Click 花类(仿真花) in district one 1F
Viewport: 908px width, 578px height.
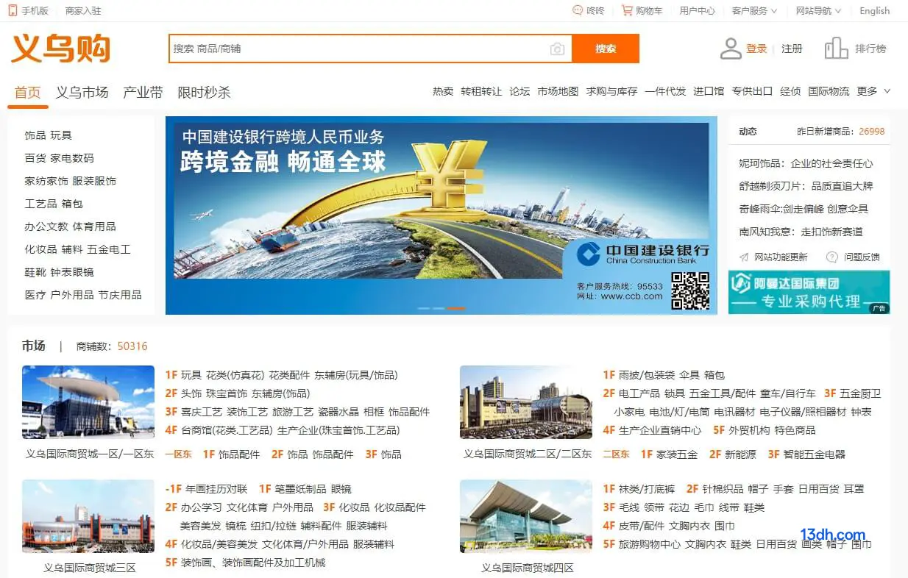(235, 375)
